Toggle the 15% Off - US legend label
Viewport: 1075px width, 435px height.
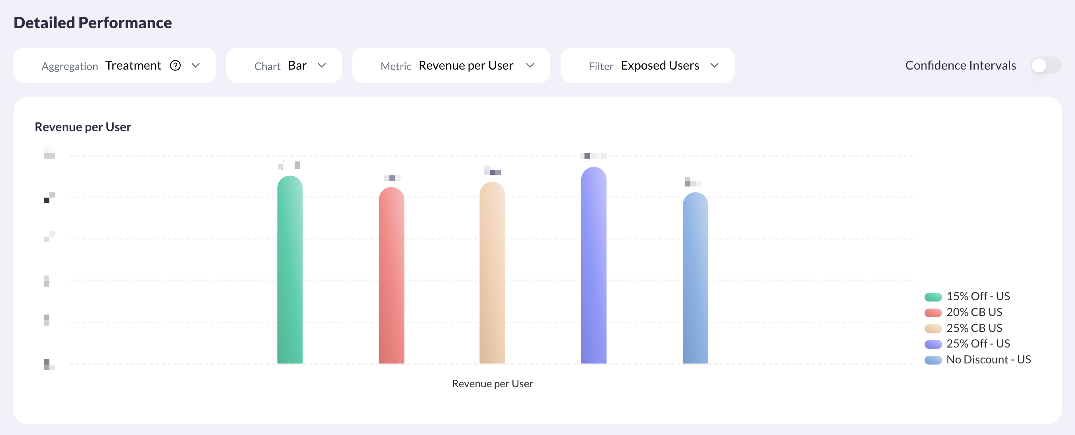[978, 296]
